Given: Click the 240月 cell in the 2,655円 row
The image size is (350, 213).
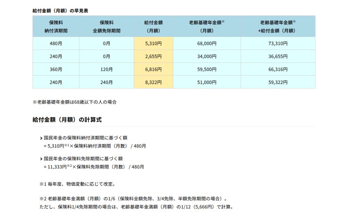Looking at the screenshot, I should 56,56.
